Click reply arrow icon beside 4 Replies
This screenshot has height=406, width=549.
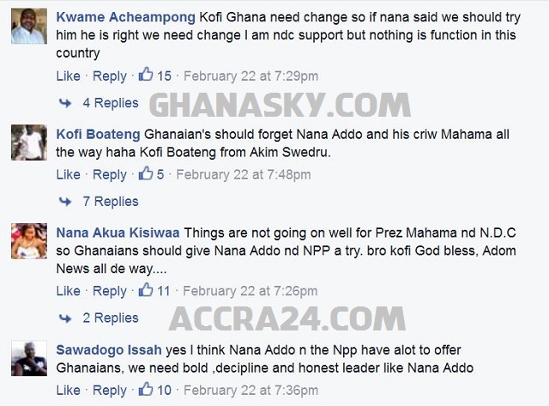point(65,103)
